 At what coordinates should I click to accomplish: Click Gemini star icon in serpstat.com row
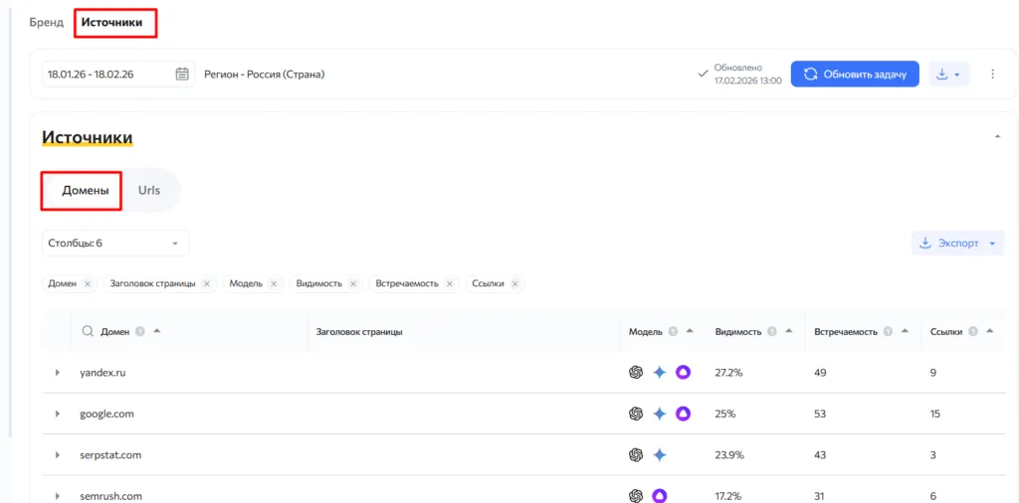660,455
